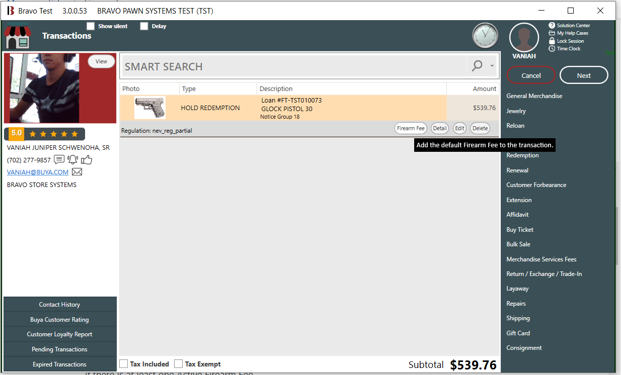This screenshot has width=621, height=375.
Task: Click the notification bell icon by phone number
Action: click(73, 160)
